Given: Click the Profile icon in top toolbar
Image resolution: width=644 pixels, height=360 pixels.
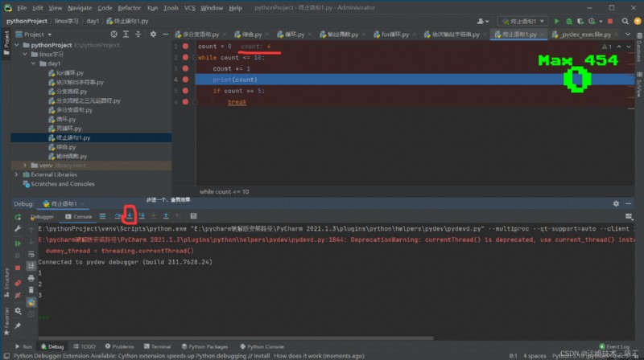Looking at the screenshot, I should tap(592, 22).
